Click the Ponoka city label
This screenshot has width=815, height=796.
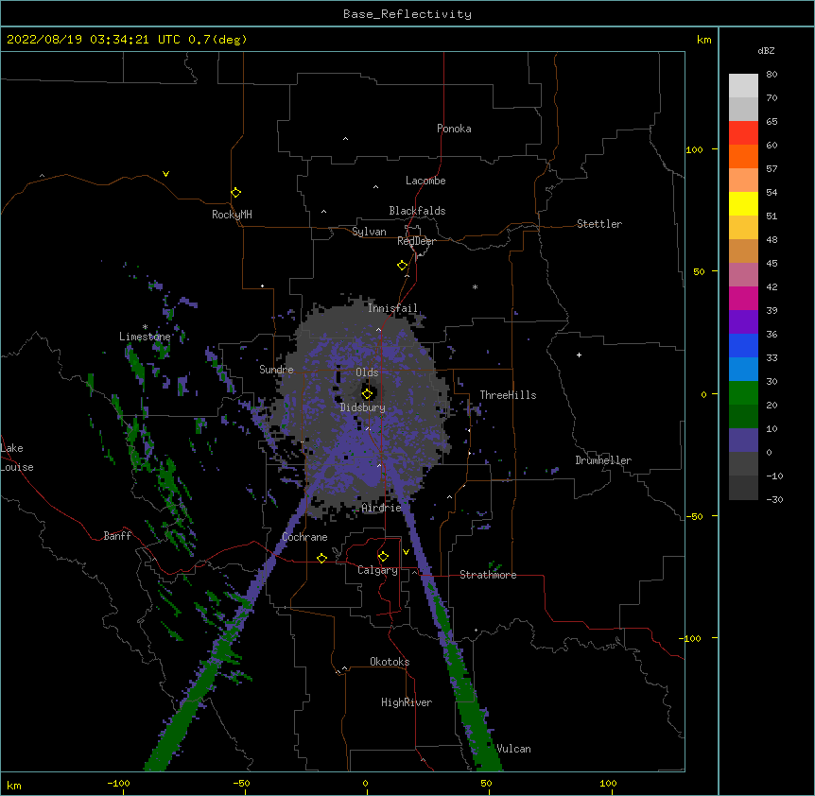click(454, 129)
